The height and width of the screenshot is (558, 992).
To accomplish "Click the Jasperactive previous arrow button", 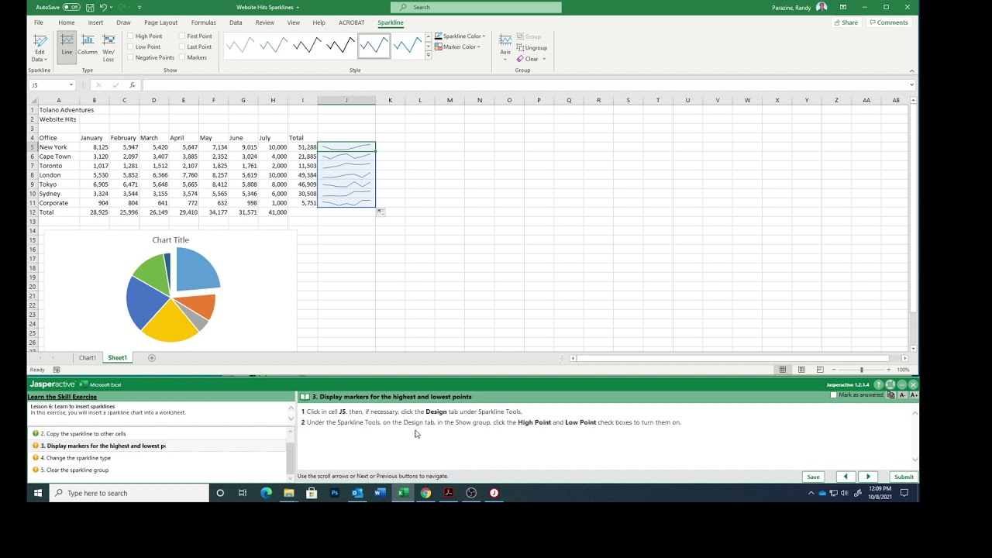I will (846, 477).
